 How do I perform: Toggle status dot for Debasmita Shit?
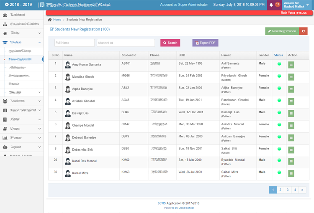tap(279, 149)
